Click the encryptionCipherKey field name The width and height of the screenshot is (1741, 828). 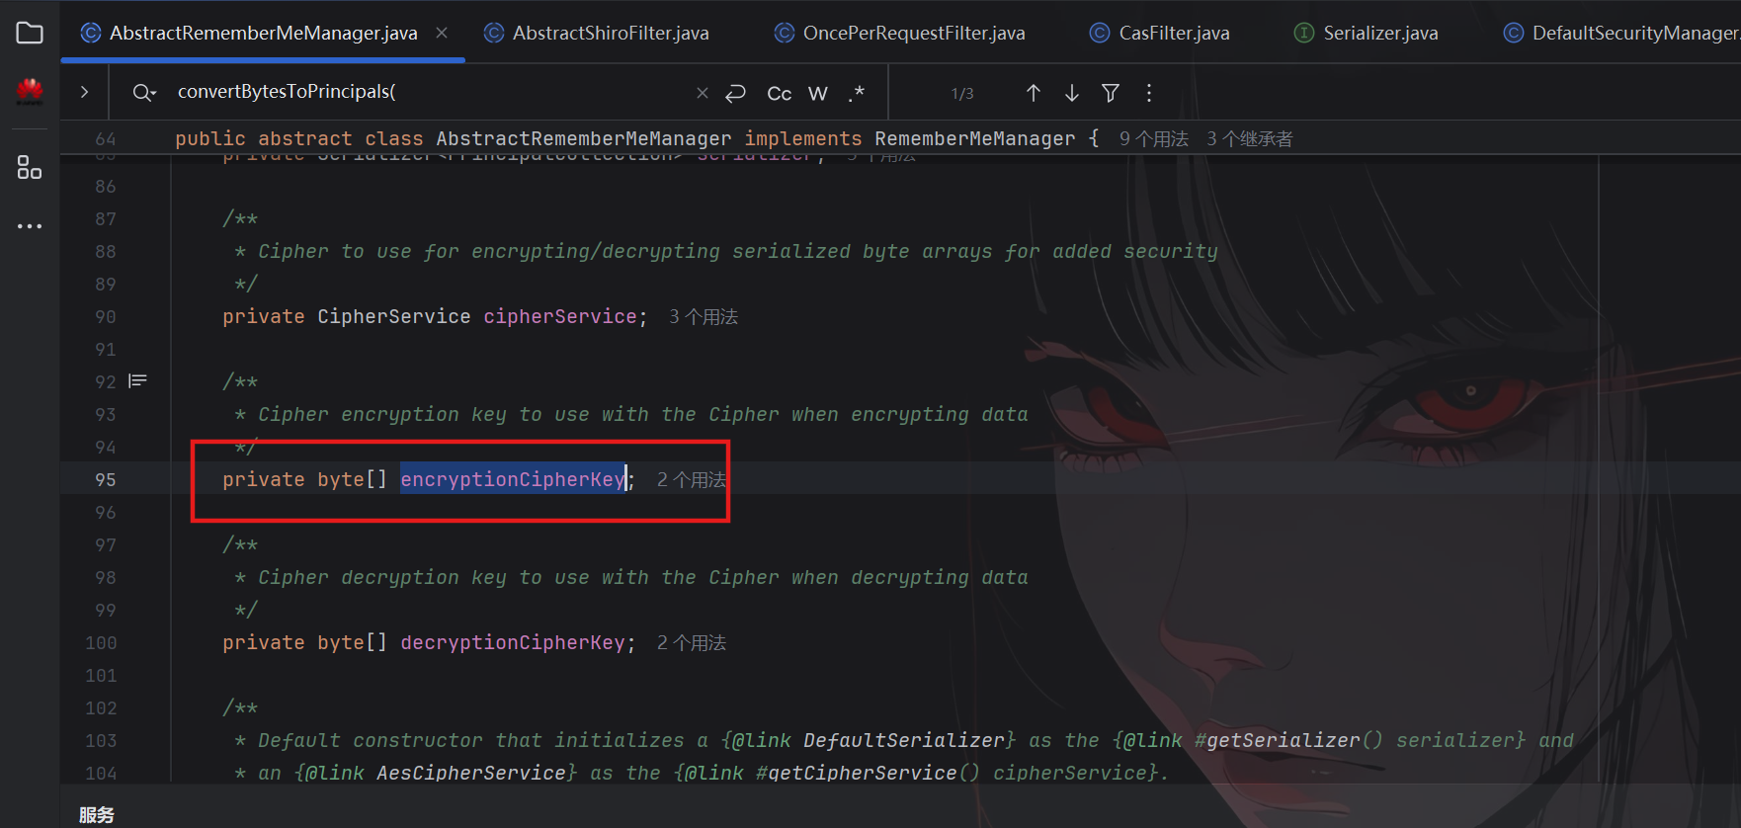[x=513, y=479]
